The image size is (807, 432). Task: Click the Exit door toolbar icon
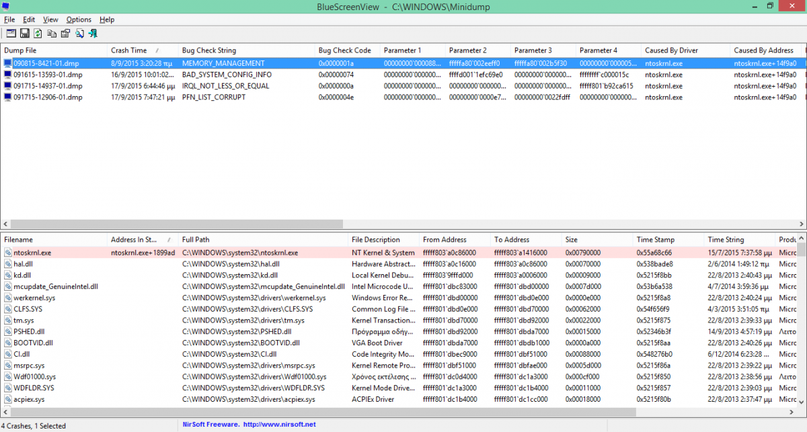coord(93,33)
